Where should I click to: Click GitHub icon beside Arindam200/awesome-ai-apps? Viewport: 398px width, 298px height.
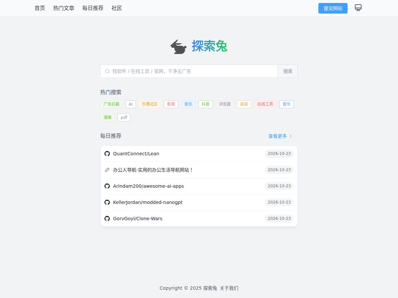(107, 186)
